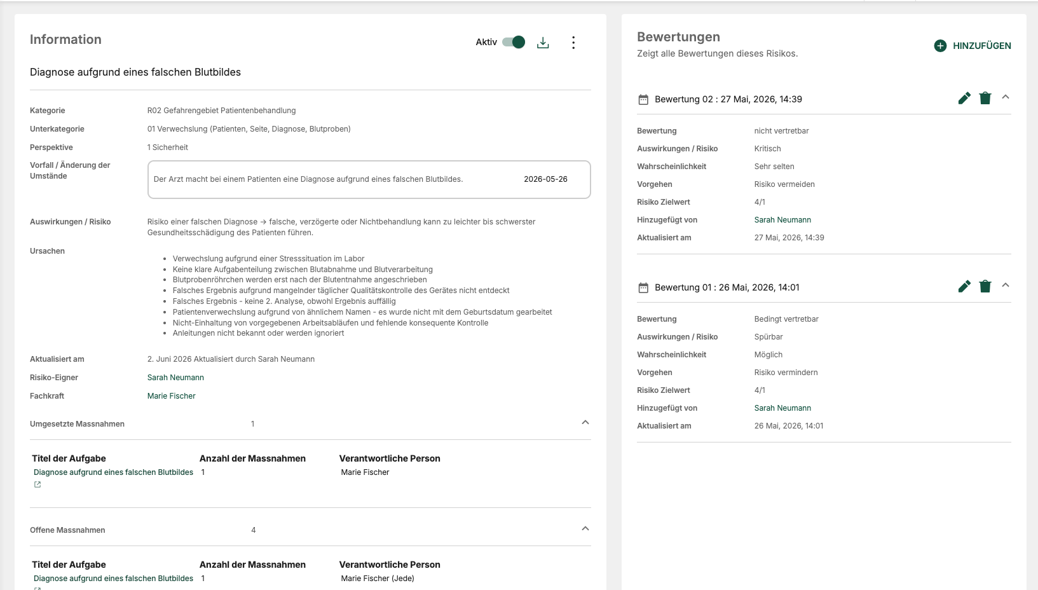1038x590 pixels.
Task: Edit Bewertung 01 with pencil icon
Action: point(964,286)
